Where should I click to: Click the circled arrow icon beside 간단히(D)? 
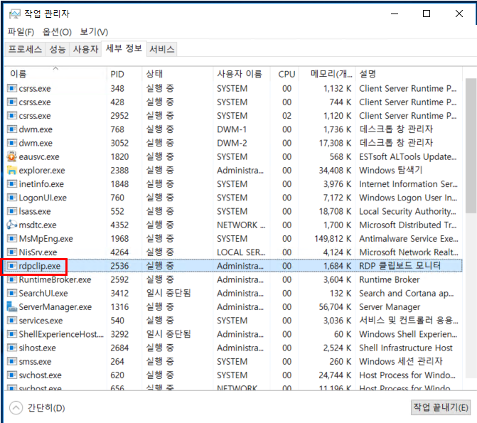(16, 407)
